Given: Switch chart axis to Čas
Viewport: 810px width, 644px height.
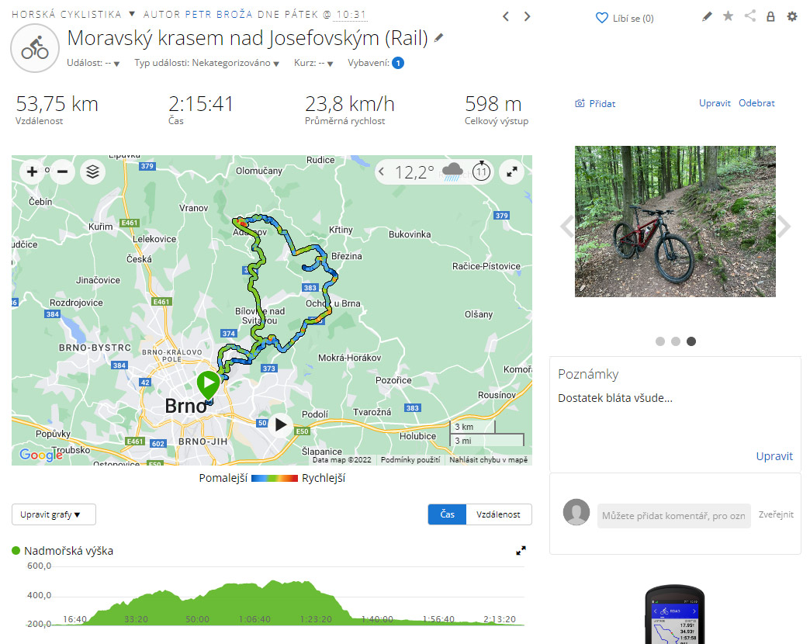Looking at the screenshot, I should (448, 514).
